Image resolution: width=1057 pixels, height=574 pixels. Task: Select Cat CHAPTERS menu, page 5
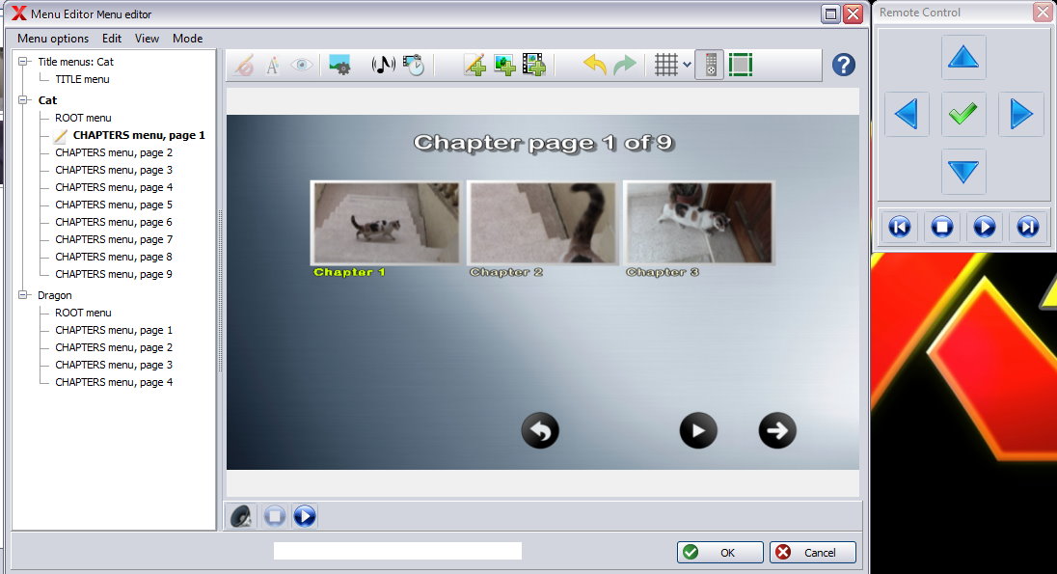tap(113, 205)
